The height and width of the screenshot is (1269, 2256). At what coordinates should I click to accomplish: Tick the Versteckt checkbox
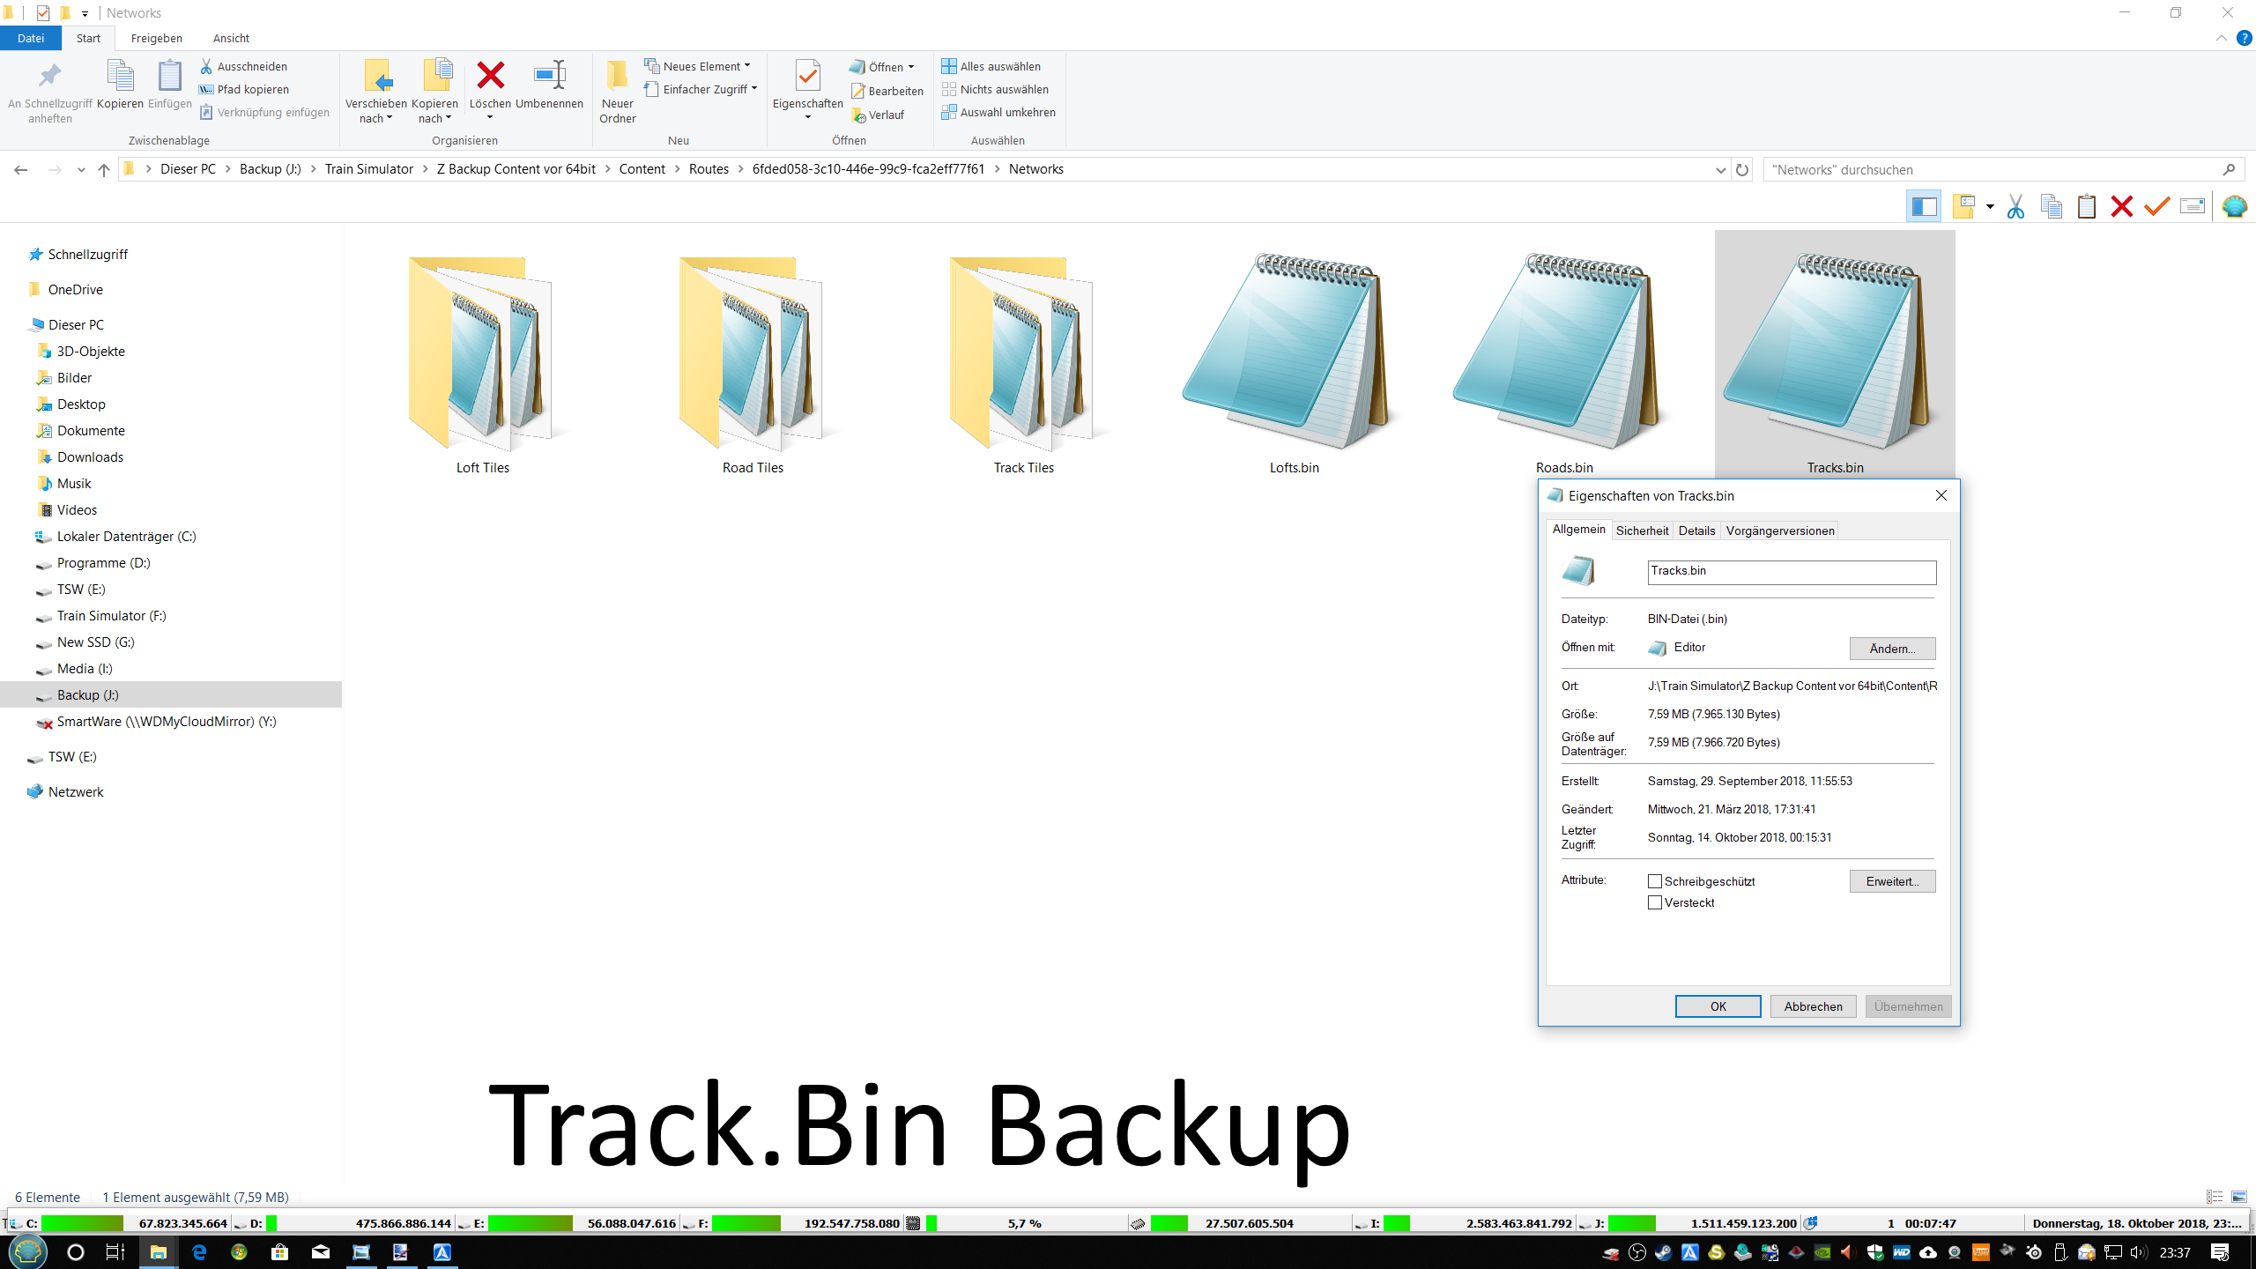pos(1655,902)
